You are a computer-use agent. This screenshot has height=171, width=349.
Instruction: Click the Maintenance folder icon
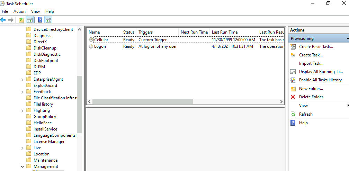pyautogui.click(x=29, y=160)
